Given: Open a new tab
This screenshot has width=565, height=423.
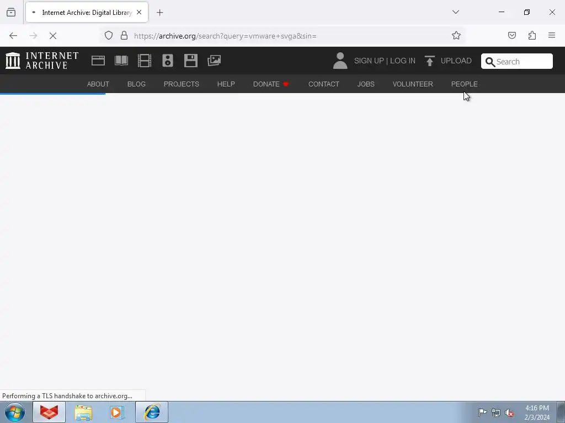Looking at the screenshot, I should coord(160,13).
